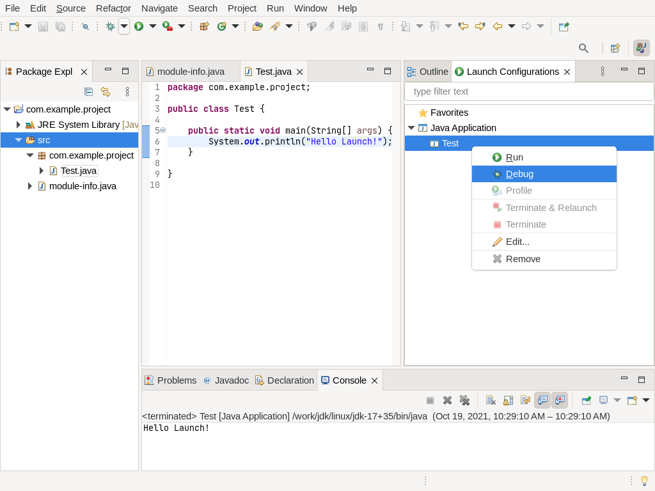Click the Open Type toolbar icon
Image resolution: width=655 pixels, height=491 pixels.
pos(257,26)
